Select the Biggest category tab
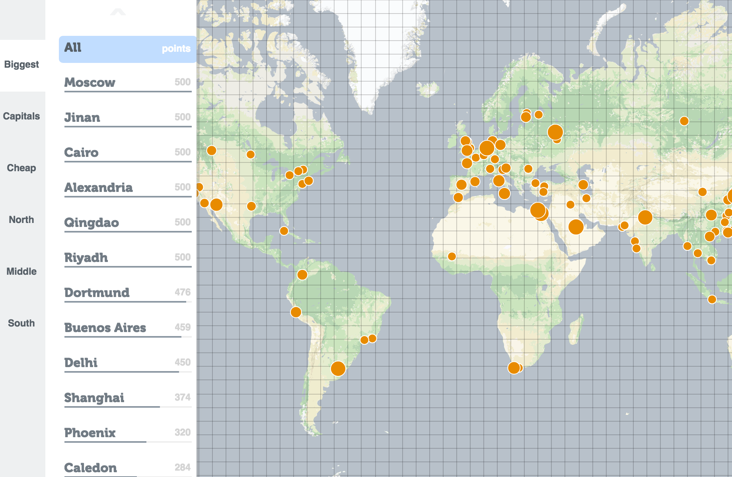 (x=21, y=65)
